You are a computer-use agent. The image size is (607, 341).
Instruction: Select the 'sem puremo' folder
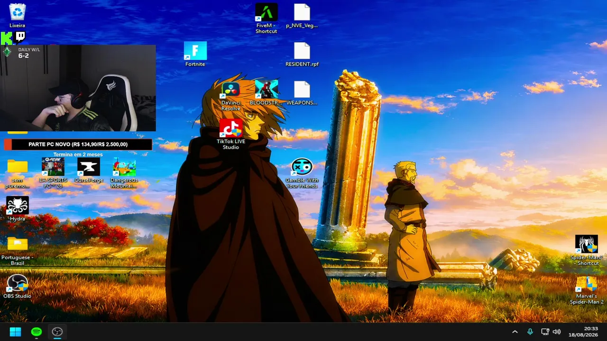click(x=18, y=173)
